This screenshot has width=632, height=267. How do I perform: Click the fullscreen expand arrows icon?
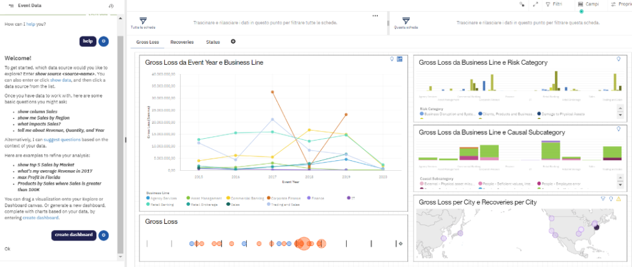(535, 4)
